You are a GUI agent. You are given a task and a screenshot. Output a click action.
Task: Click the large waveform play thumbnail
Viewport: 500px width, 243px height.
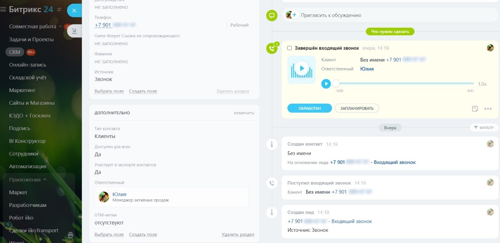pyautogui.click(x=301, y=69)
